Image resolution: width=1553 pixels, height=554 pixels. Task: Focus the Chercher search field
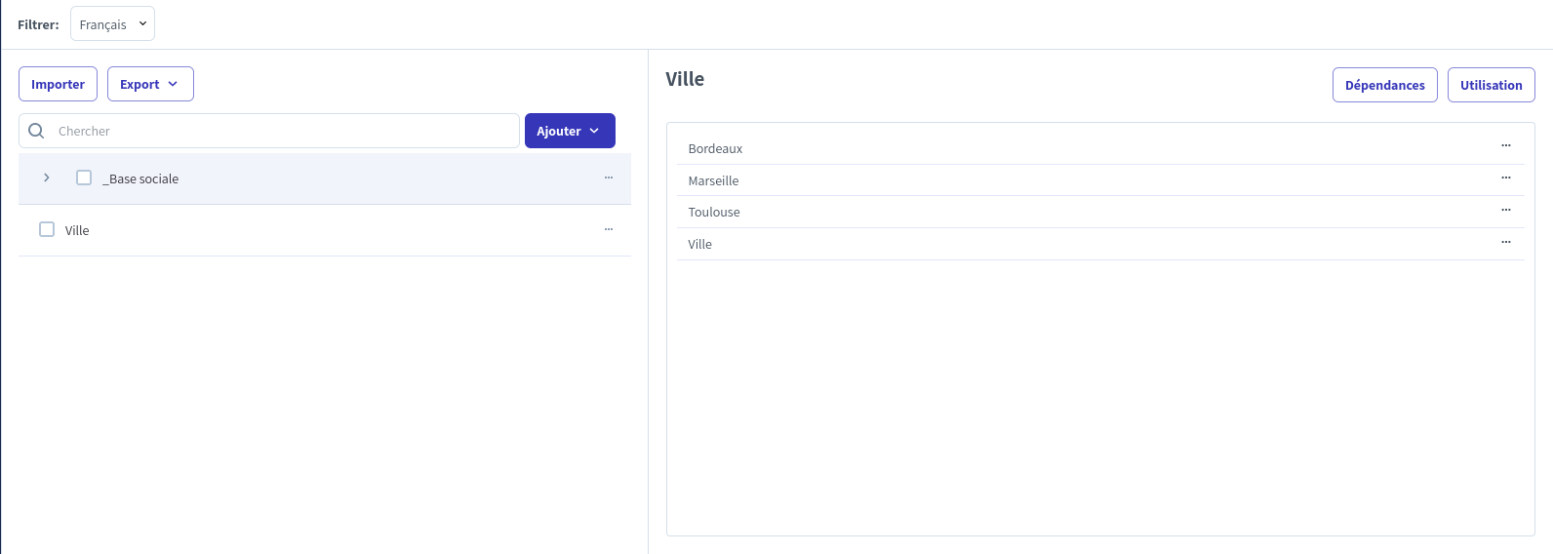pos(283,131)
